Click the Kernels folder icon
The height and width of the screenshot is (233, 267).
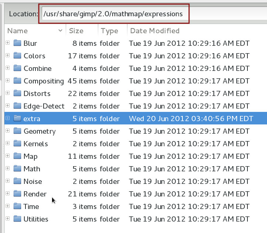pyautogui.click(x=17, y=143)
